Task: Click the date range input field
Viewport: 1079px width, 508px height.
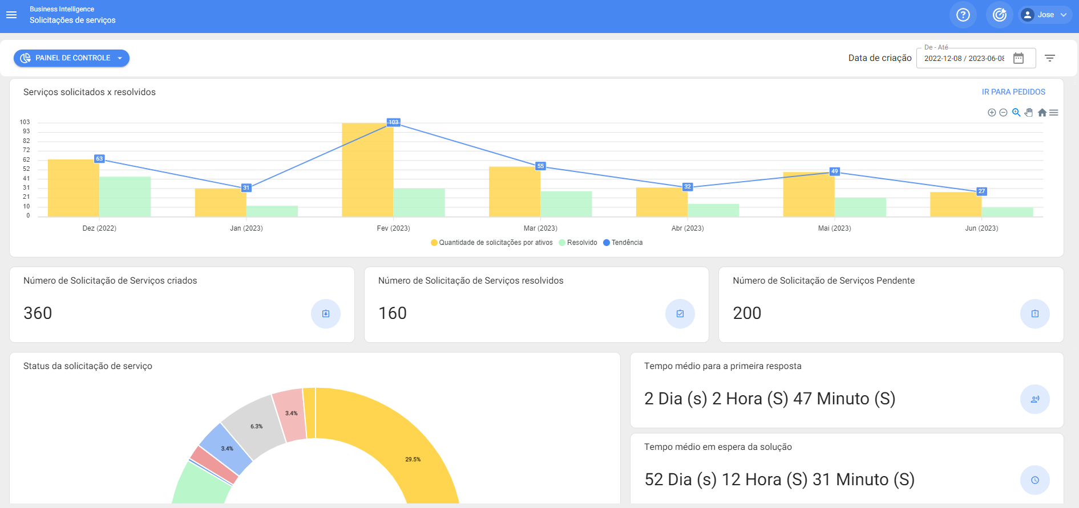Action: [976, 58]
